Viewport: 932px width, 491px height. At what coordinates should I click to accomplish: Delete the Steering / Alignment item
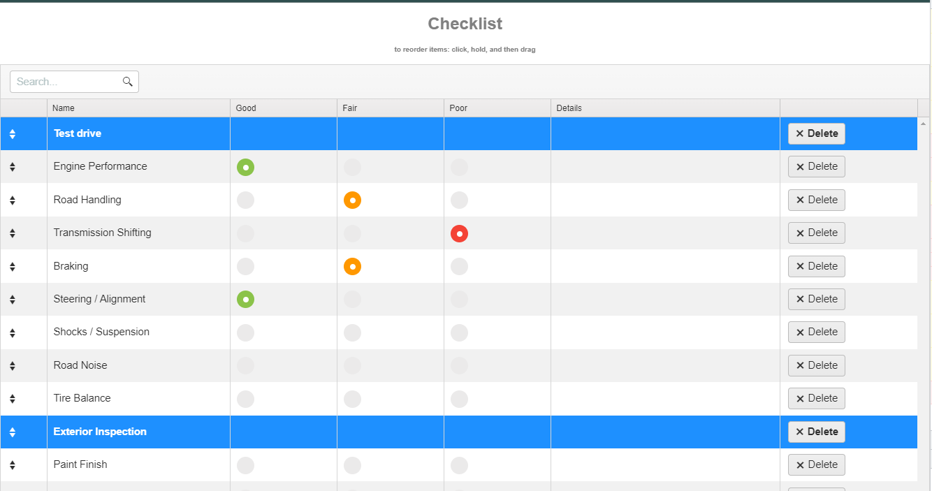(x=816, y=299)
